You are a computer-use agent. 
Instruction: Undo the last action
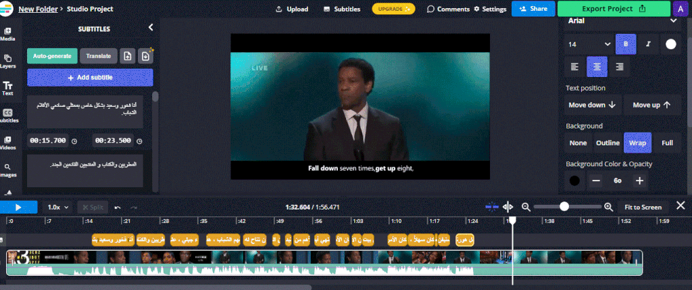[x=118, y=208]
